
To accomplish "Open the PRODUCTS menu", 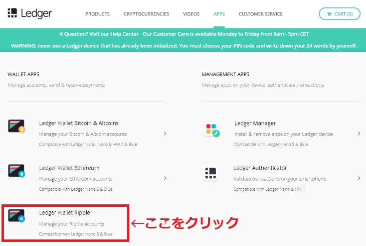I will point(97,14).
